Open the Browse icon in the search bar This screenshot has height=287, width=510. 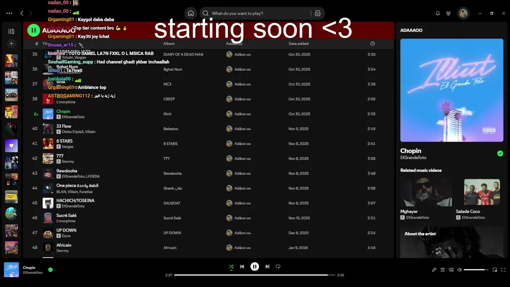coord(318,13)
